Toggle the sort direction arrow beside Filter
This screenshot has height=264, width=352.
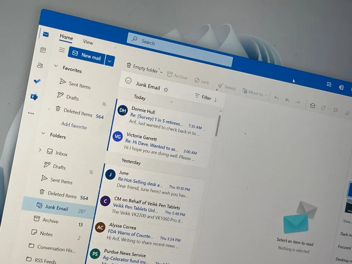coord(216,100)
